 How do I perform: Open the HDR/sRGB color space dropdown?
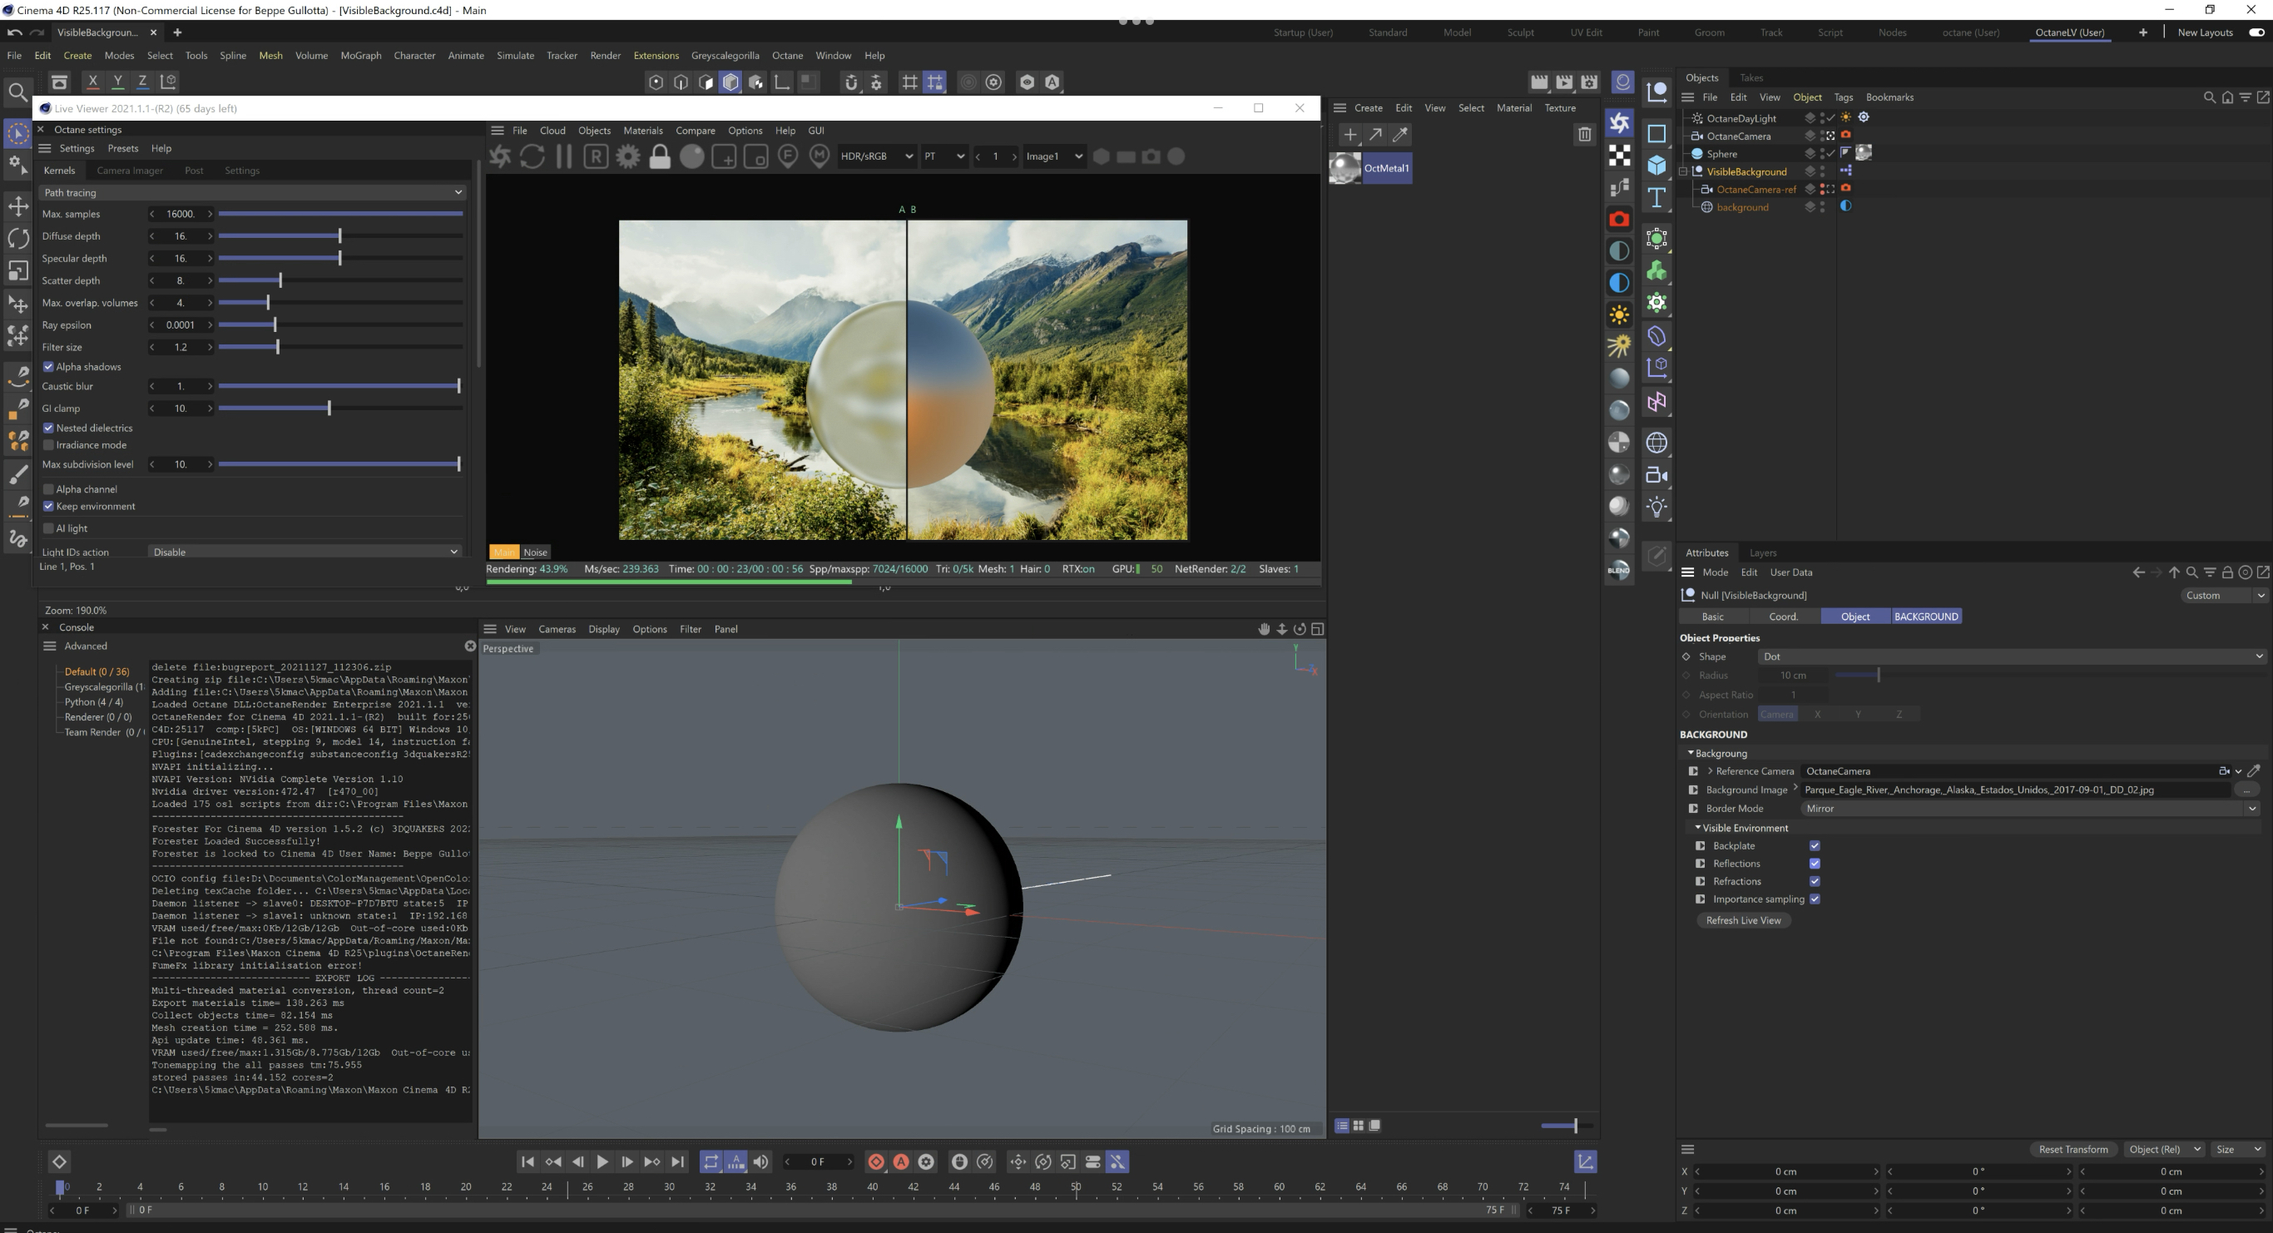tap(875, 156)
